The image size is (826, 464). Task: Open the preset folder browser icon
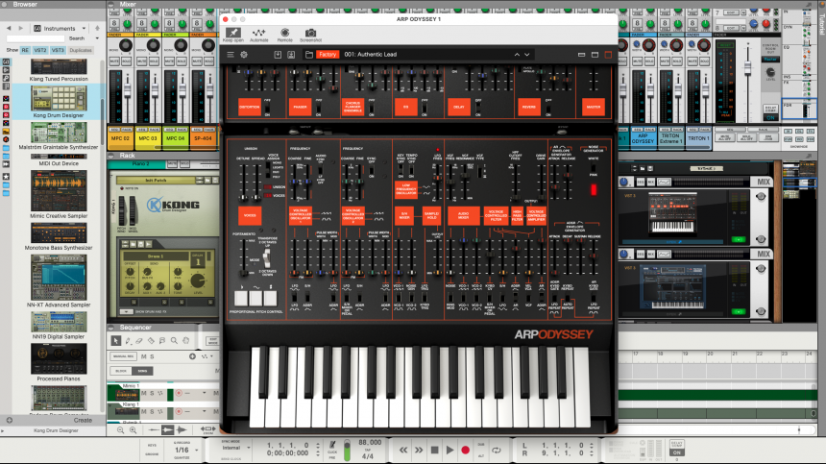(x=309, y=54)
